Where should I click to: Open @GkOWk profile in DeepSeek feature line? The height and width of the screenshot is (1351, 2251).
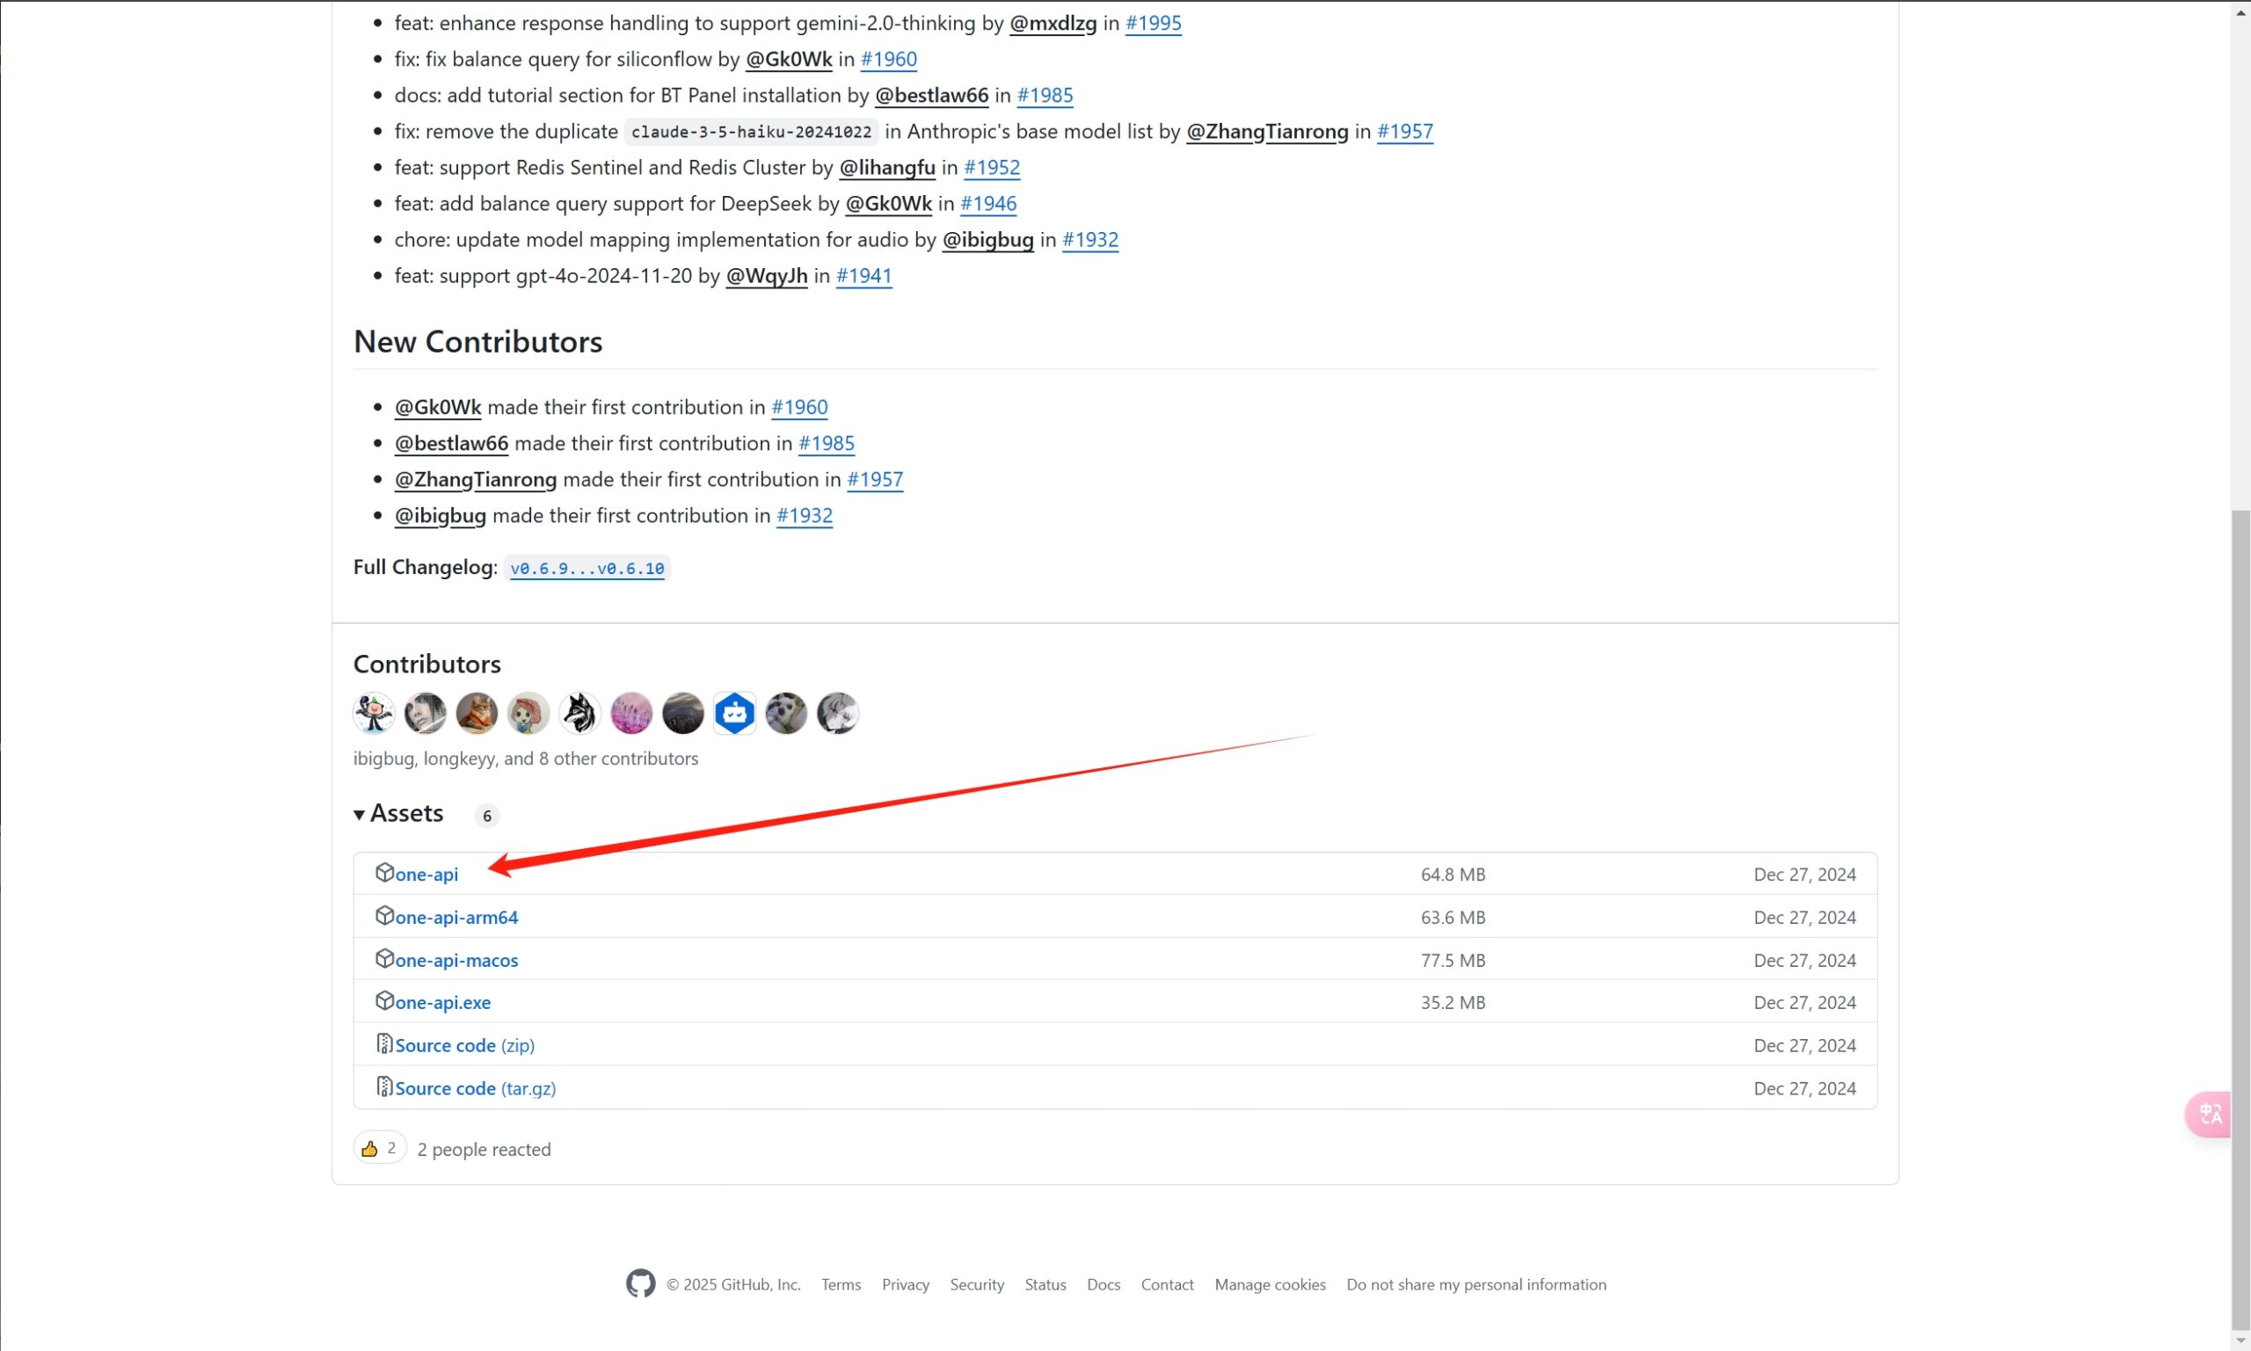(x=888, y=203)
